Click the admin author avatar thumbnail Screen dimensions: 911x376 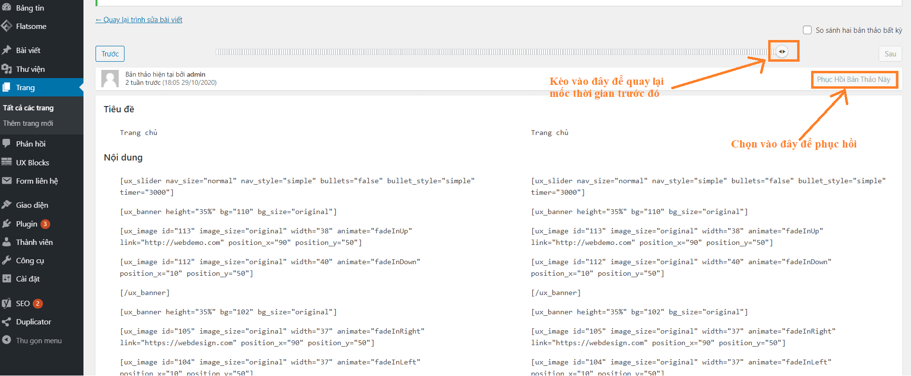tap(110, 79)
